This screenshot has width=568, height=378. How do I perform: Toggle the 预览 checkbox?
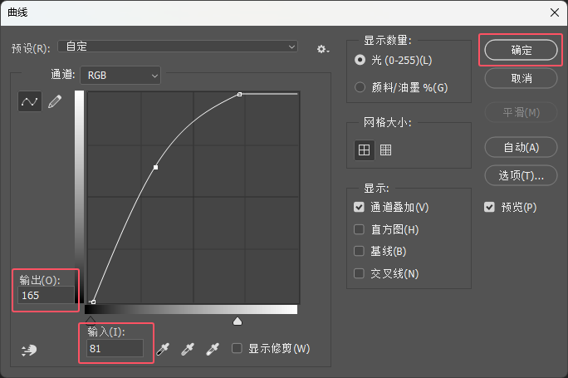click(489, 208)
